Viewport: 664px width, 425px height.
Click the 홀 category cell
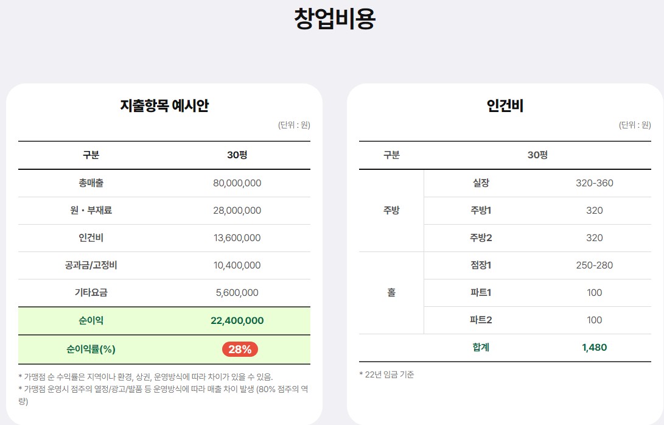[391, 292]
